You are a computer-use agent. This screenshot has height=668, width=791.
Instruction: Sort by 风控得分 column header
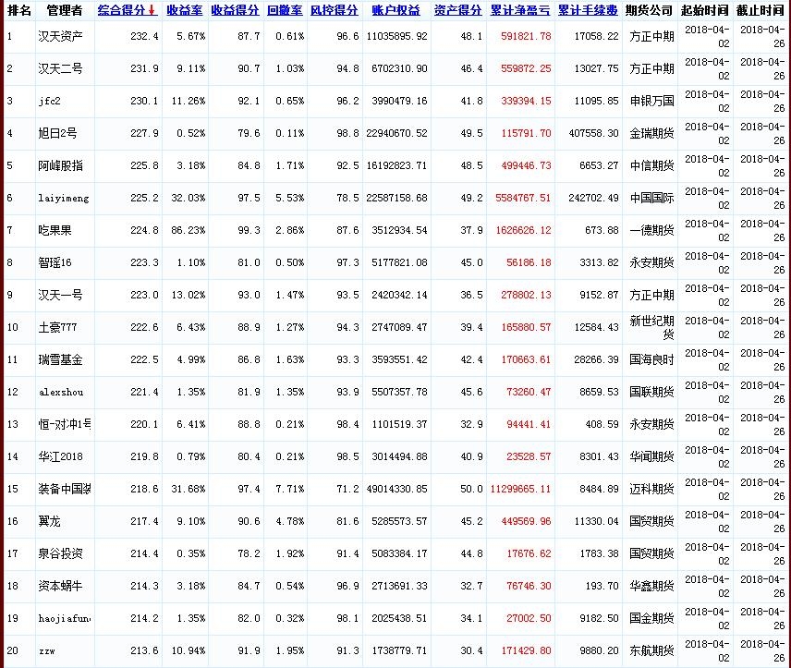tap(334, 10)
